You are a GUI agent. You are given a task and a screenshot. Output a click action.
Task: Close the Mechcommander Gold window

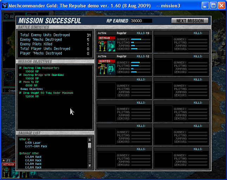pyautogui.click(x=221, y=6)
